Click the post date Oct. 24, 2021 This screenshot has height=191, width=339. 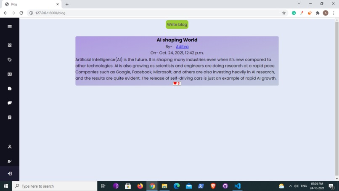(177, 53)
